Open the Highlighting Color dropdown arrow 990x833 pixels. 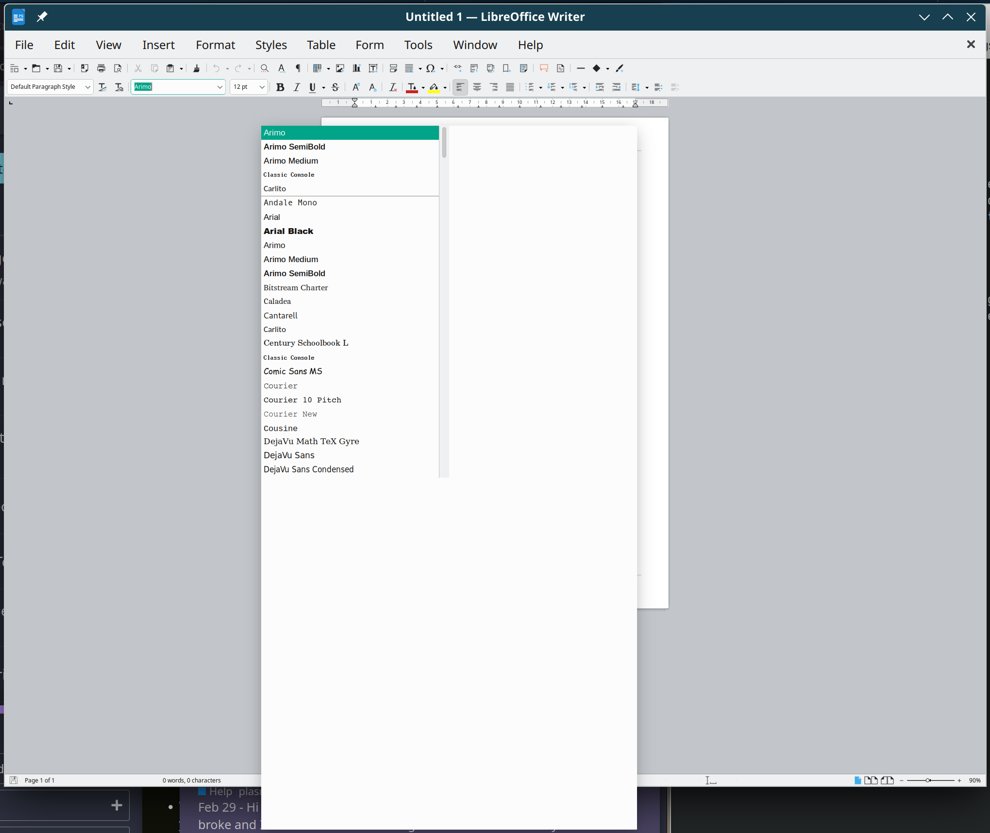coord(445,88)
